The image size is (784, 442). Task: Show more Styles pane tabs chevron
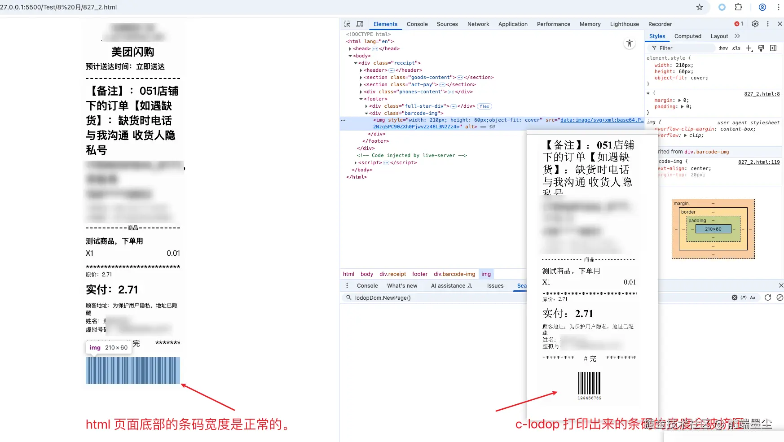click(x=737, y=36)
